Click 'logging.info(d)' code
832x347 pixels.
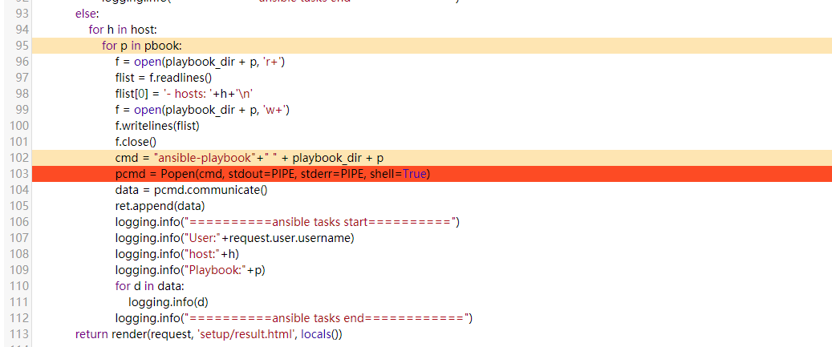(x=168, y=302)
